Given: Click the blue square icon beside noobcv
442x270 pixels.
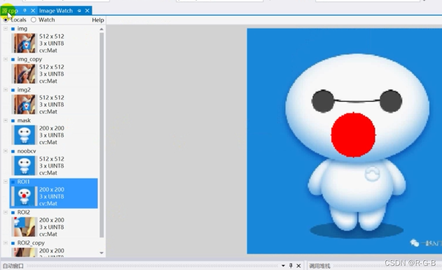Looking at the screenshot, I should tap(13, 151).
